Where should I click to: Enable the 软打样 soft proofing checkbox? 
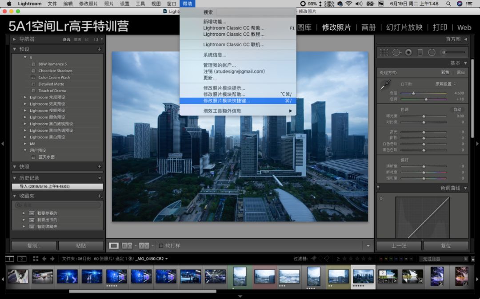coord(161,246)
